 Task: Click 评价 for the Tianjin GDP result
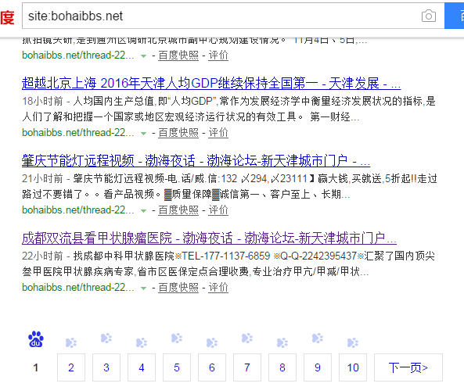[218, 133]
